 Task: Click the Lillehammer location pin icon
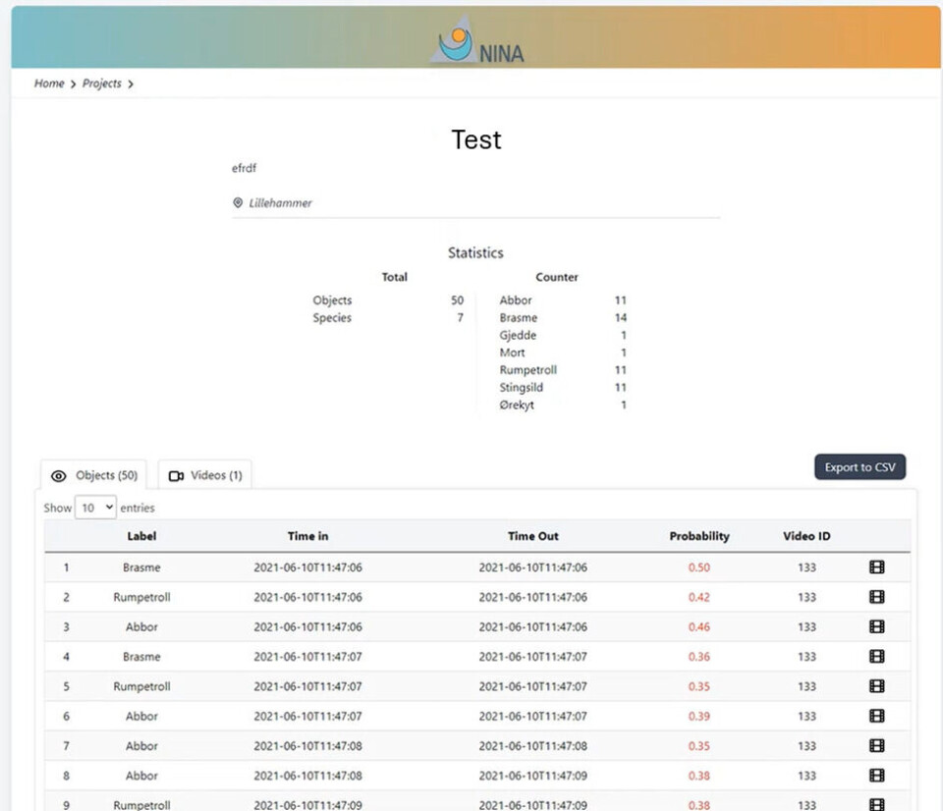(238, 203)
